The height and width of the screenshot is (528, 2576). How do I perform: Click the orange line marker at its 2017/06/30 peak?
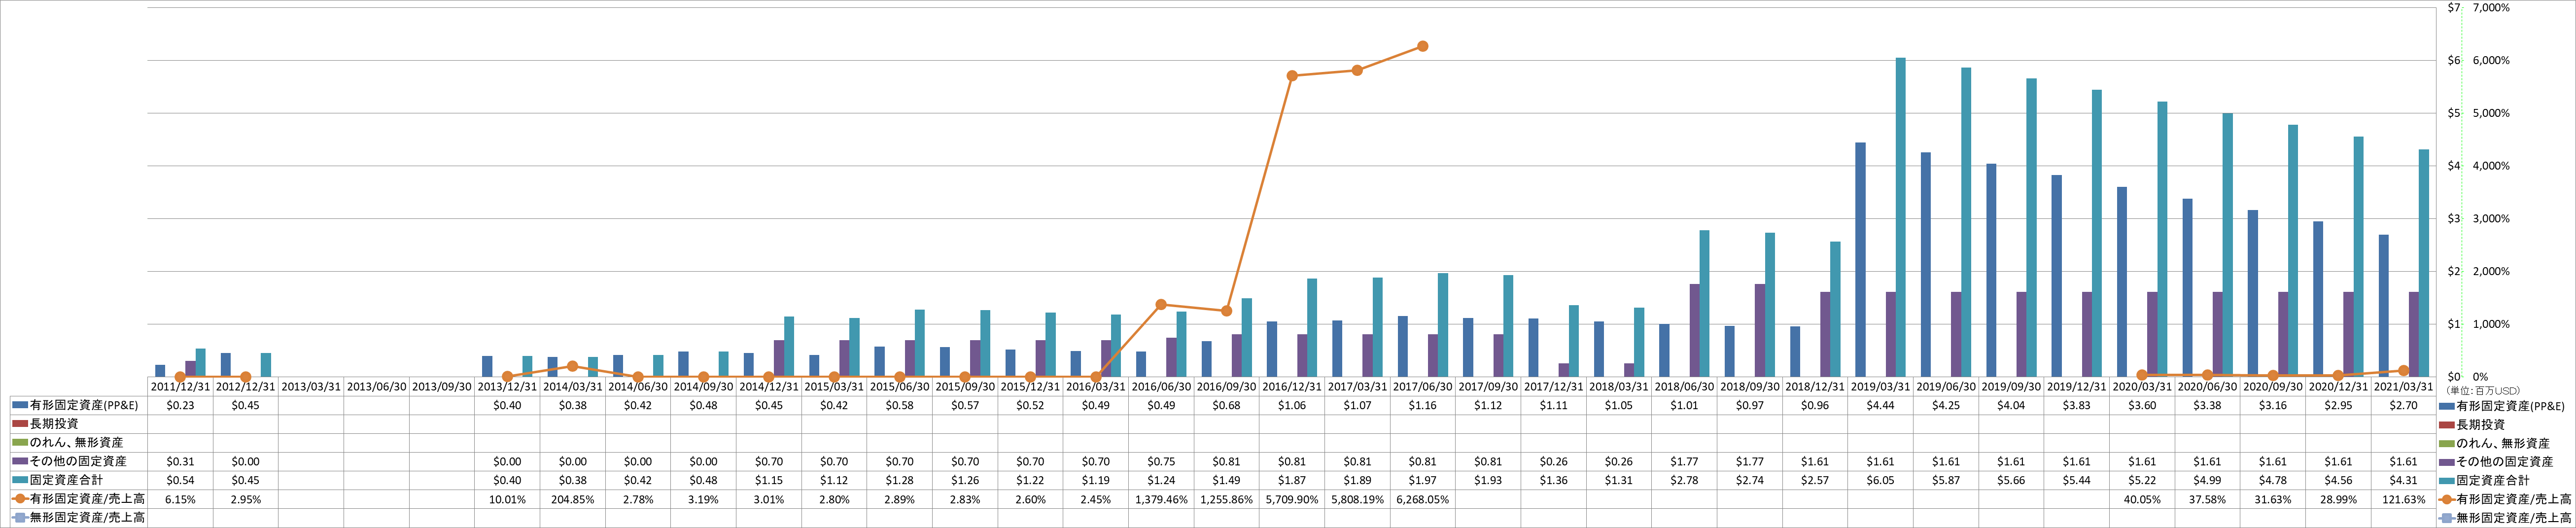pos(1422,46)
